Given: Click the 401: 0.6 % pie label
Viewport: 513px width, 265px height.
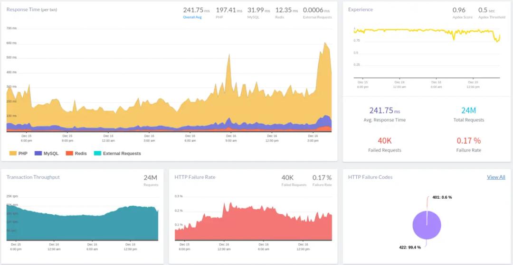Looking at the screenshot, I should pyautogui.click(x=442, y=197).
